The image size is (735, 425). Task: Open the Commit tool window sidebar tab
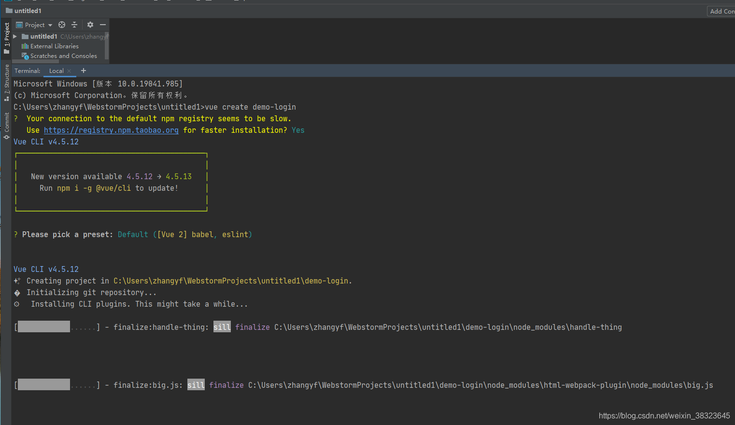(x=6, y=126)
